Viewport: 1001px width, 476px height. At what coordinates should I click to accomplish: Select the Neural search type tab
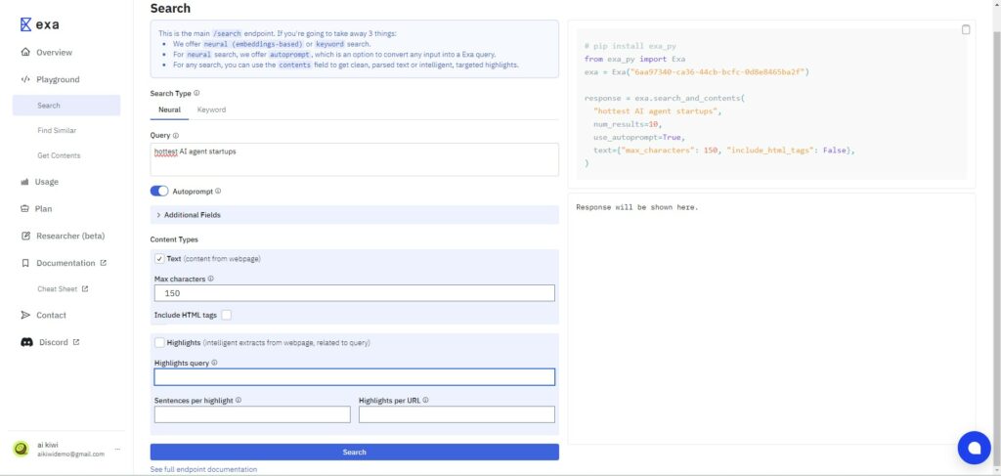coord(169,109)
